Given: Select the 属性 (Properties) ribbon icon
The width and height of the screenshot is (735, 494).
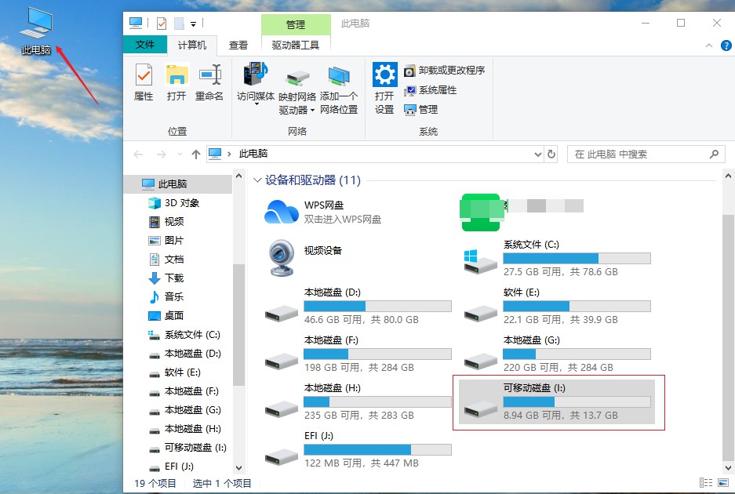Looking at the screenshot, I should (144, 82).
